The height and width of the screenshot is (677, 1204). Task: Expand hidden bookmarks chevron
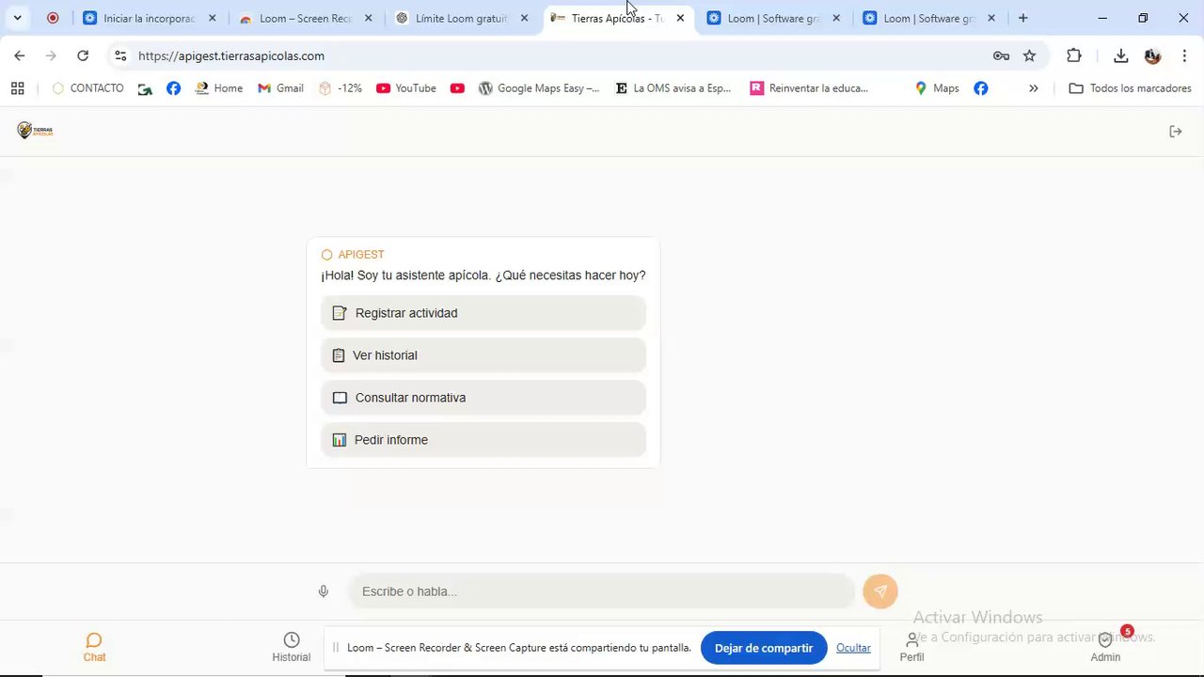tap(1034, 88)
